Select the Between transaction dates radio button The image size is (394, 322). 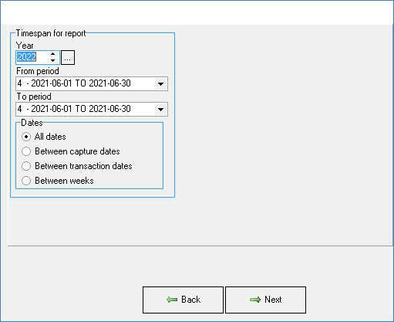26,166
